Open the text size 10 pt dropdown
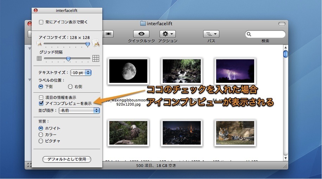Image resolution: width=322 pixels, height=179 pixels. coord(81,73)
